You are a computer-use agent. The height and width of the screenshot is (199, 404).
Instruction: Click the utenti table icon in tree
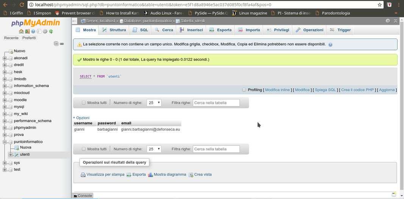coord(17,154)
